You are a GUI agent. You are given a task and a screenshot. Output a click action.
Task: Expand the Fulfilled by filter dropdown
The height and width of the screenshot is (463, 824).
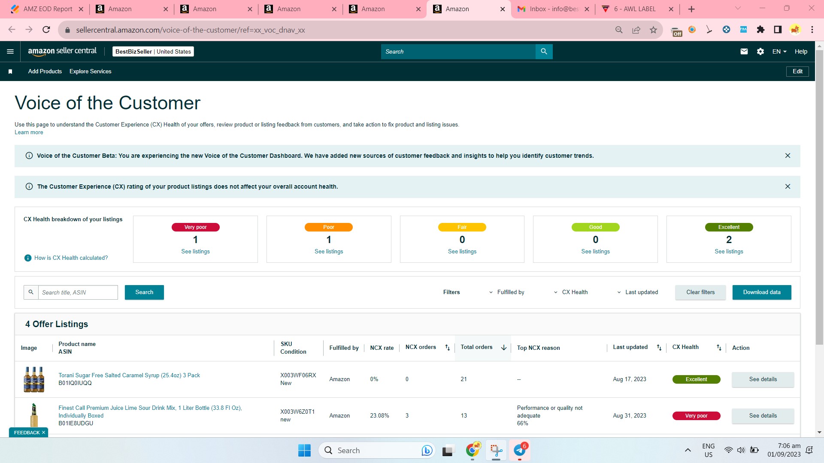(x=506, y=292)
